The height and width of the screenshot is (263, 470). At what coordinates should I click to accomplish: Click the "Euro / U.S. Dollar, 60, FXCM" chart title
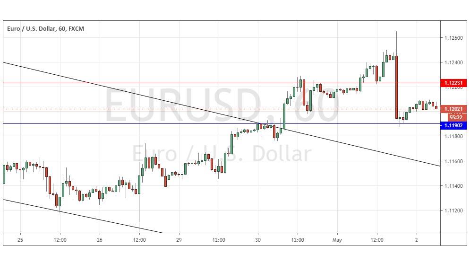46,28
